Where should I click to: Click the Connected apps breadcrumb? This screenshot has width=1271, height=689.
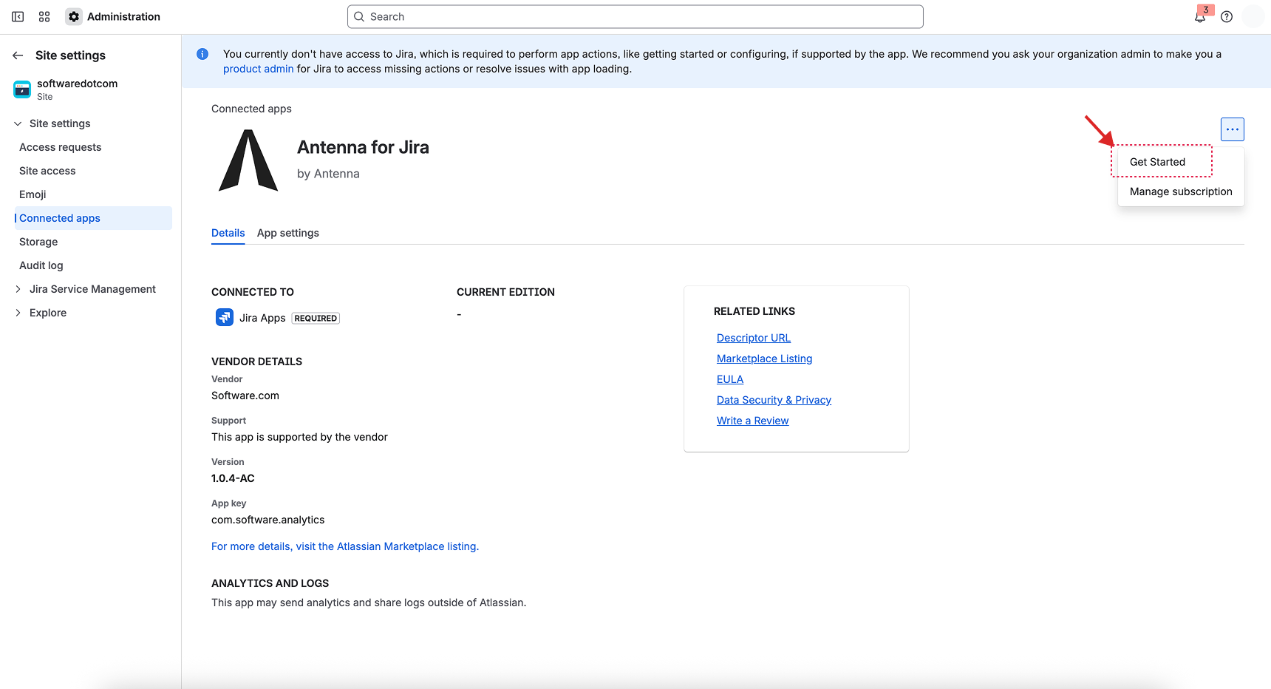pyautogui.click(x=251, y=109)
